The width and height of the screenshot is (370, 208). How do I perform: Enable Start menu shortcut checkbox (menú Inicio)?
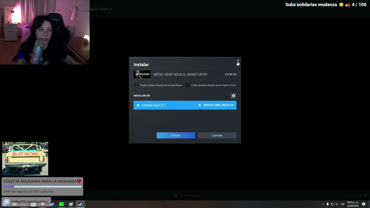pyautogui.click(x=188, y=85)
